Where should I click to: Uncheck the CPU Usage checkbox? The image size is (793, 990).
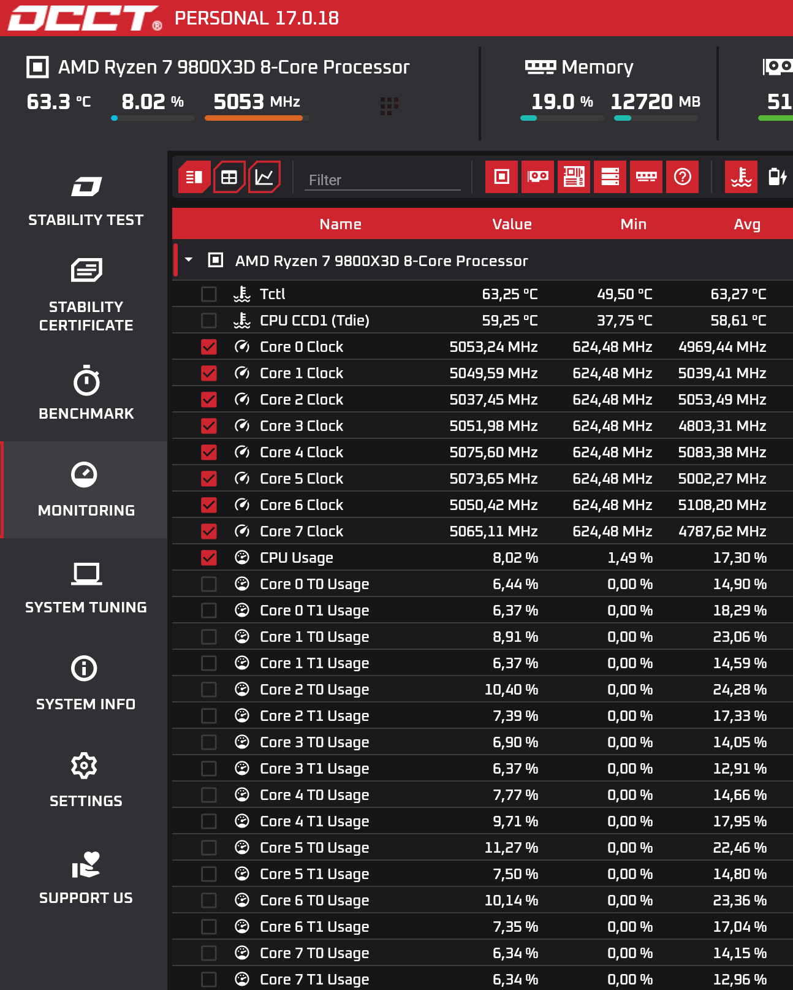pos(209,558)
